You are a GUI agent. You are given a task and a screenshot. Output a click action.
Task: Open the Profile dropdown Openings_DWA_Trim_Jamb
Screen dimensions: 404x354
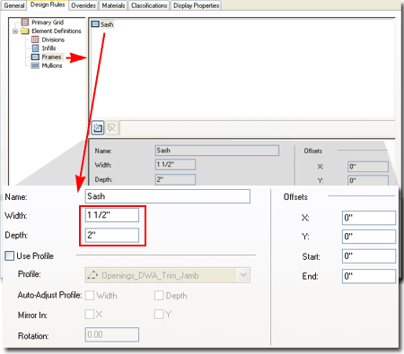coord(168,275)
